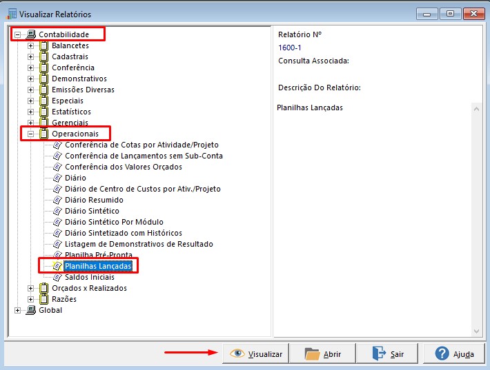
Task: Expand the Emissões Diversas node
Action: 30,90
